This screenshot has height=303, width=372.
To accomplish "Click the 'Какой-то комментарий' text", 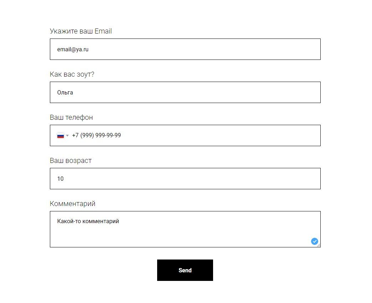I will tap(88, 221).
